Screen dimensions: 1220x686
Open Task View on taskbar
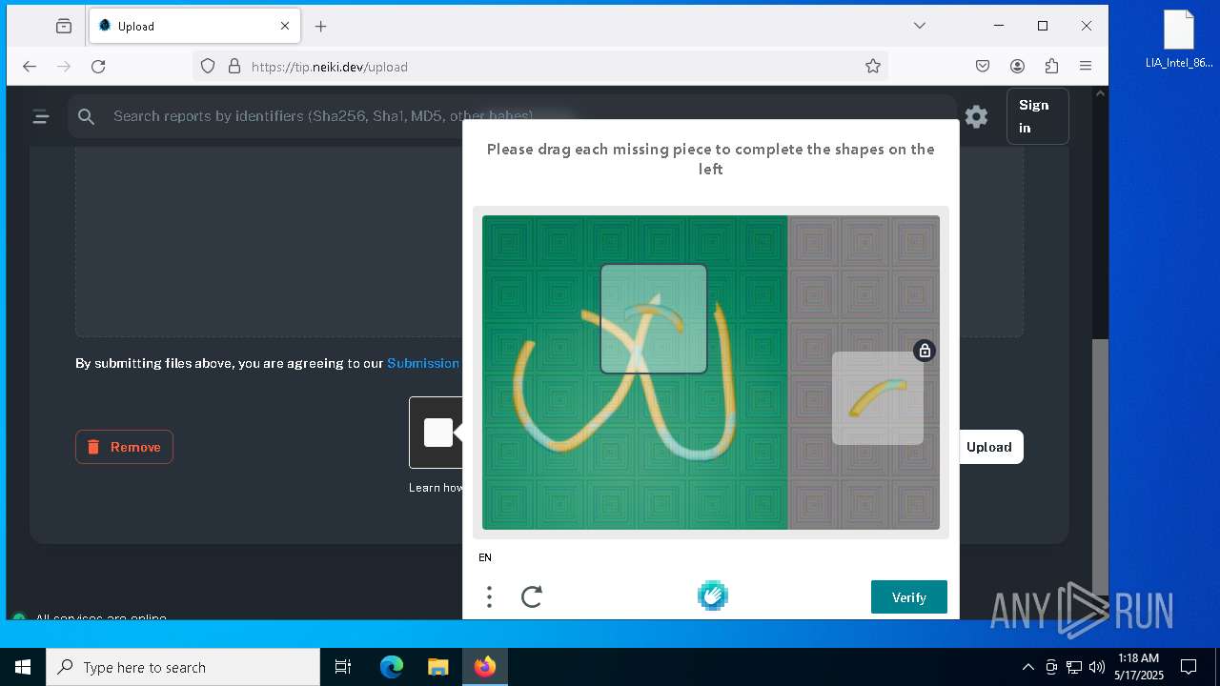[x=343, y=667]
